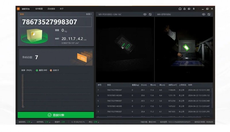Open the 历史查询 menu
230x132 pixels.
51,9
